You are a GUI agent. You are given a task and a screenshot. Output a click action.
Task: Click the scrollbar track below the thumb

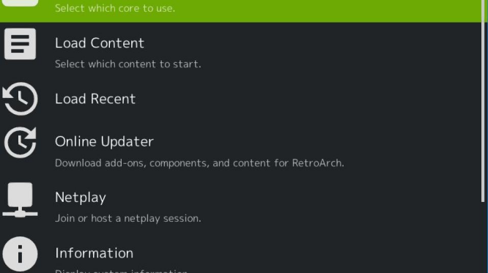click(483, 238)
